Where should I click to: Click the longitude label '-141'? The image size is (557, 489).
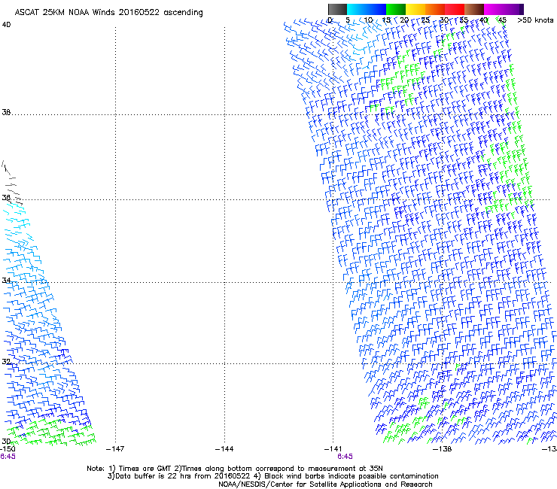[x=333, y=449]
